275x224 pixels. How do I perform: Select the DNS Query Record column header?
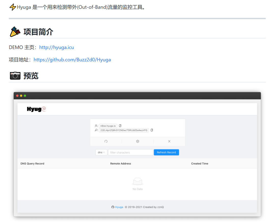[32, 163]
